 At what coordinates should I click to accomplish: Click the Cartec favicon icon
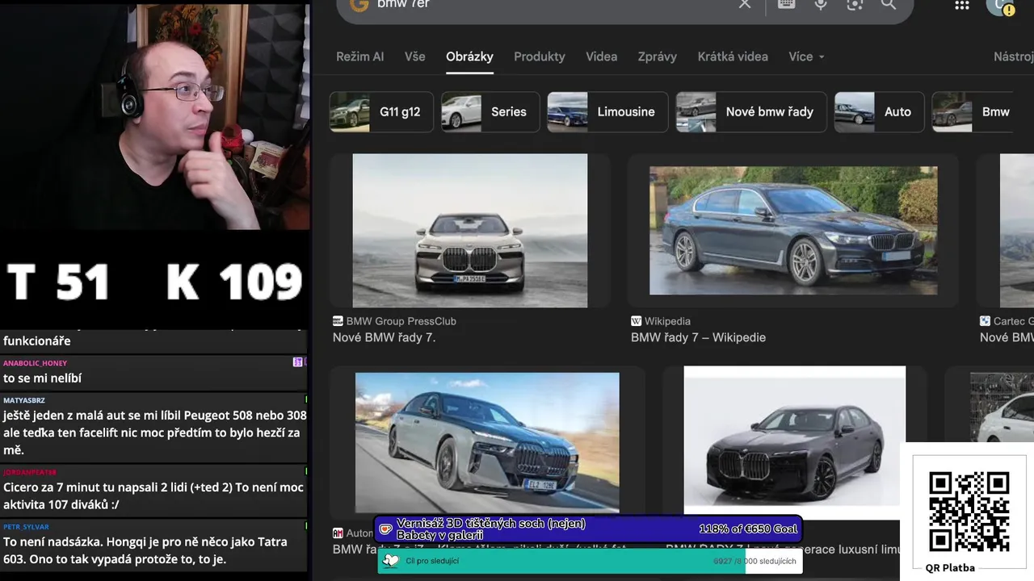pos(985,321)
